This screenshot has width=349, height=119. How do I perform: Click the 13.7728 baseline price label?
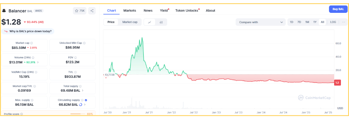click(110, 75)
